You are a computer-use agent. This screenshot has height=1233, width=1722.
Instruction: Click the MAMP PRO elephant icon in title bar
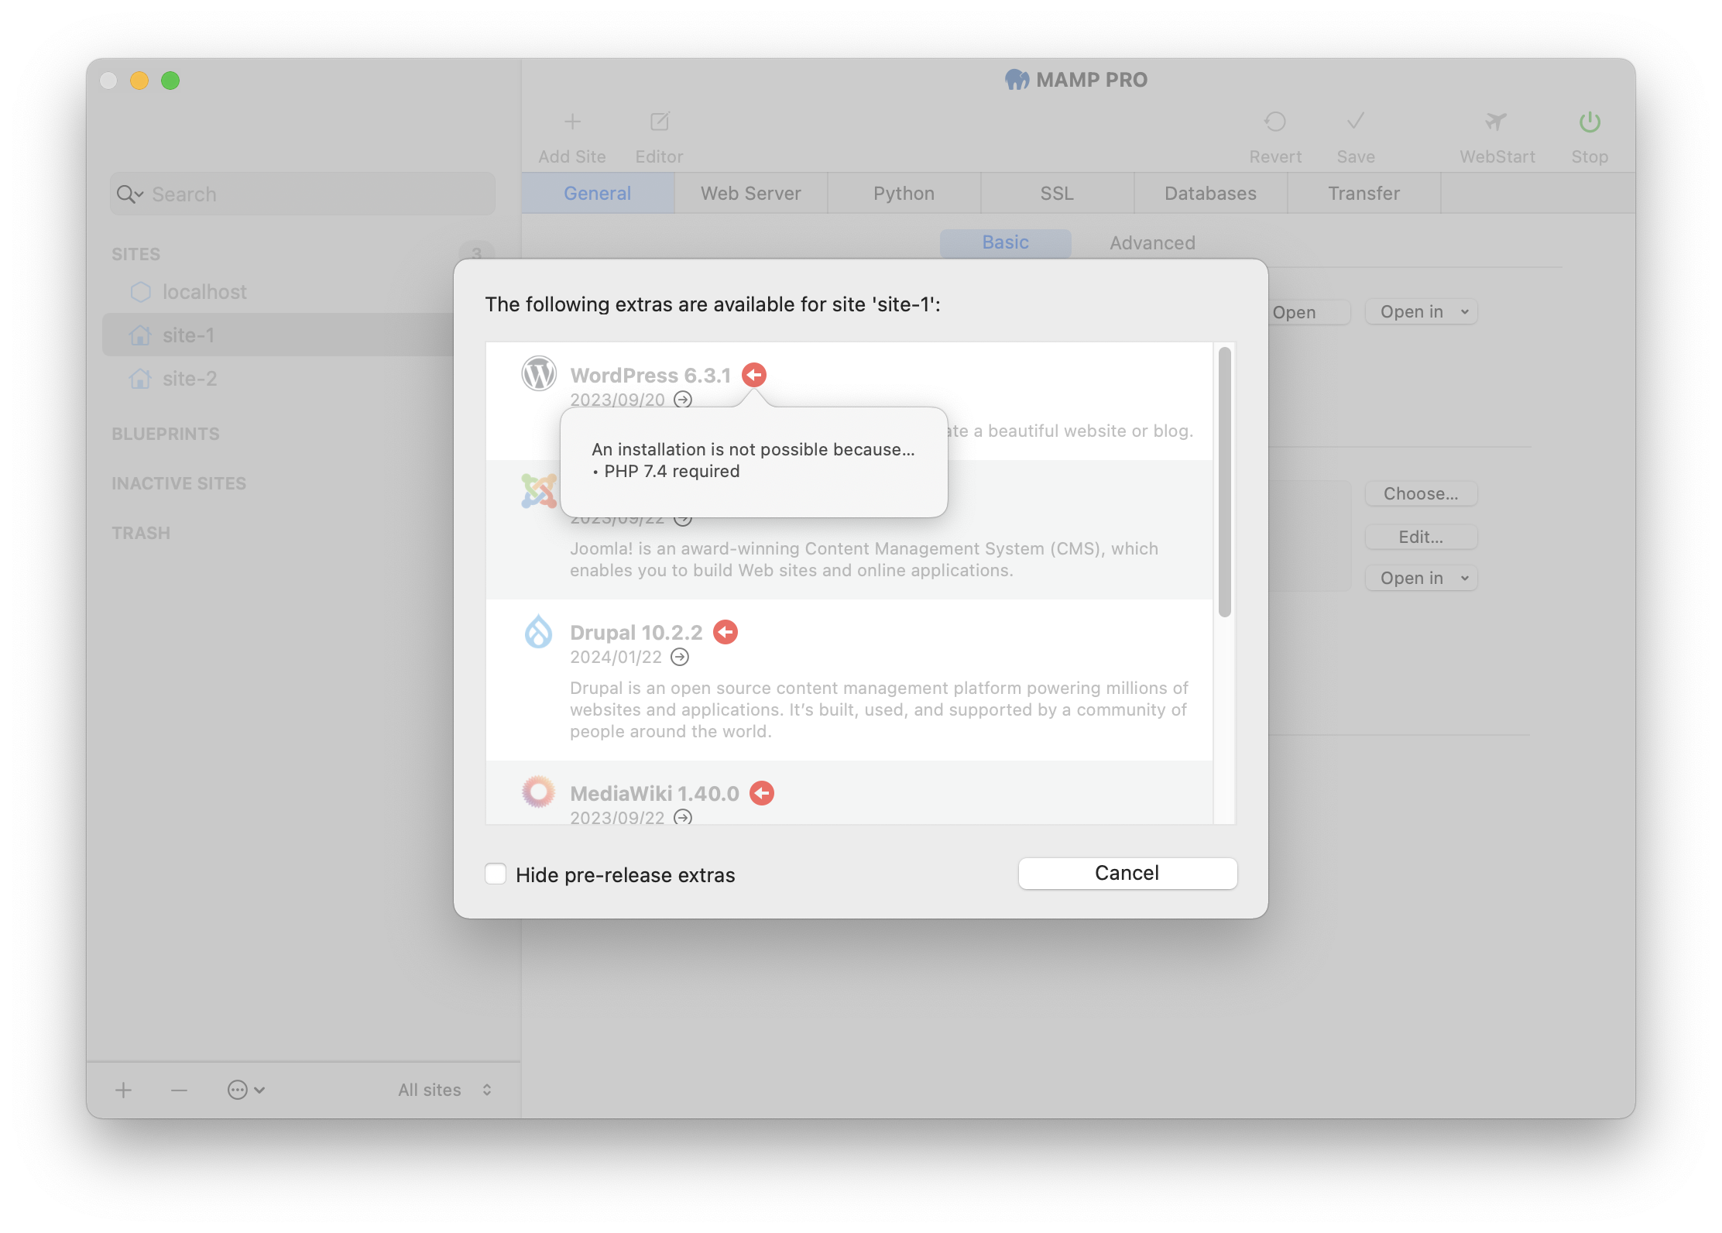point(1017,80)
